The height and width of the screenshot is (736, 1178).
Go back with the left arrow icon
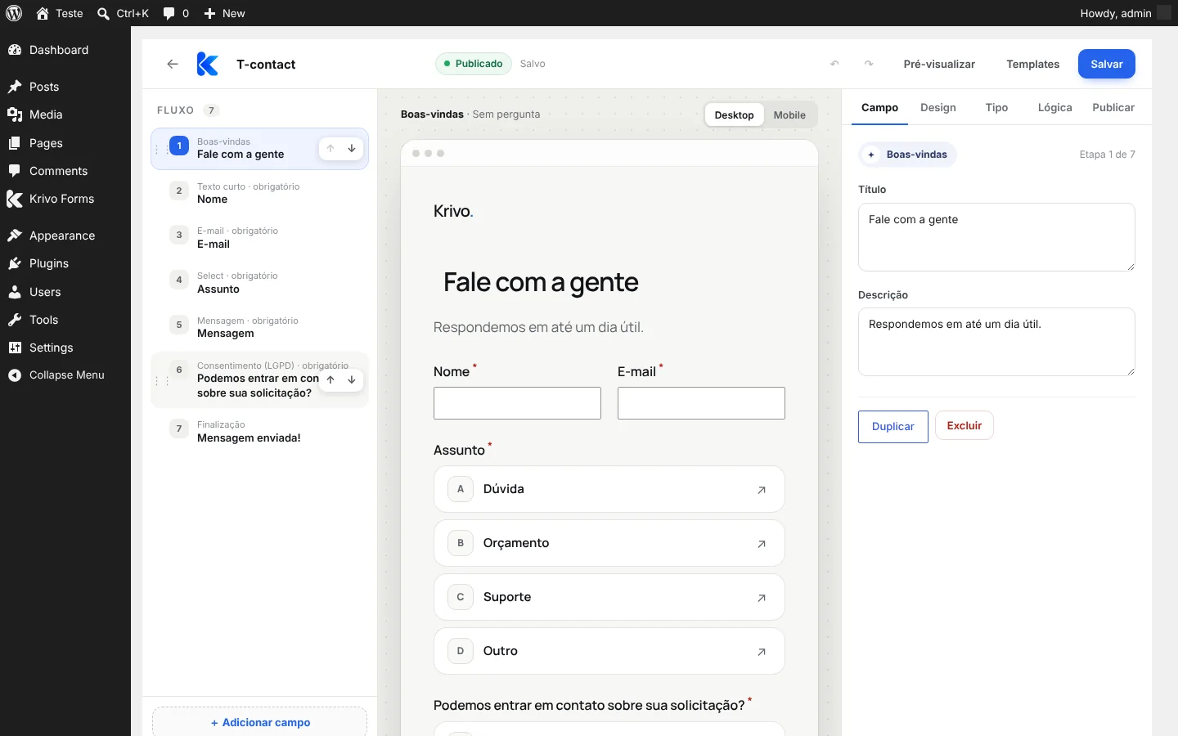tap(173, 64)
